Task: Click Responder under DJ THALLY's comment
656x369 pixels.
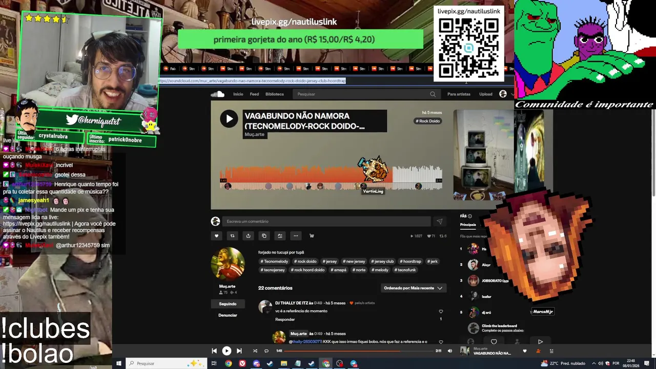Action: 285,319
